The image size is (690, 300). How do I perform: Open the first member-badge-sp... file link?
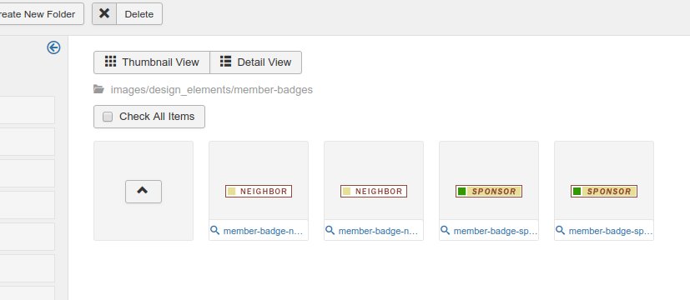pos(496,231)
